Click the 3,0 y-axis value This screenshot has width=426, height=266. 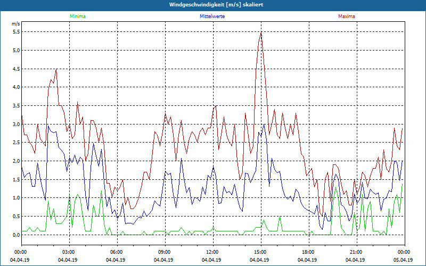[x=17, y=124]
